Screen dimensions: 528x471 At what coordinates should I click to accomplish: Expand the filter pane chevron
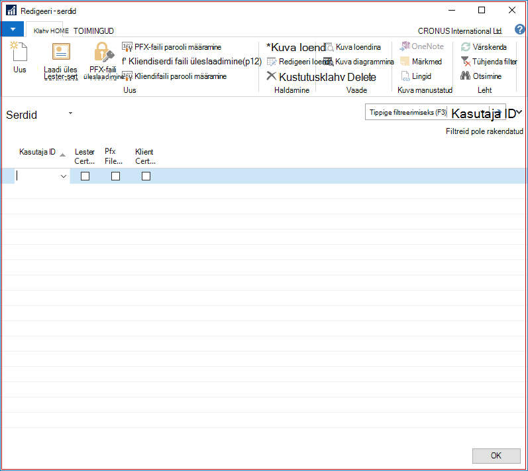click(519, 112)
